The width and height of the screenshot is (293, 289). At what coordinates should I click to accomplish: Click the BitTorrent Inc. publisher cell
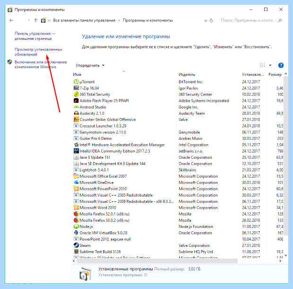coord(191,82)
